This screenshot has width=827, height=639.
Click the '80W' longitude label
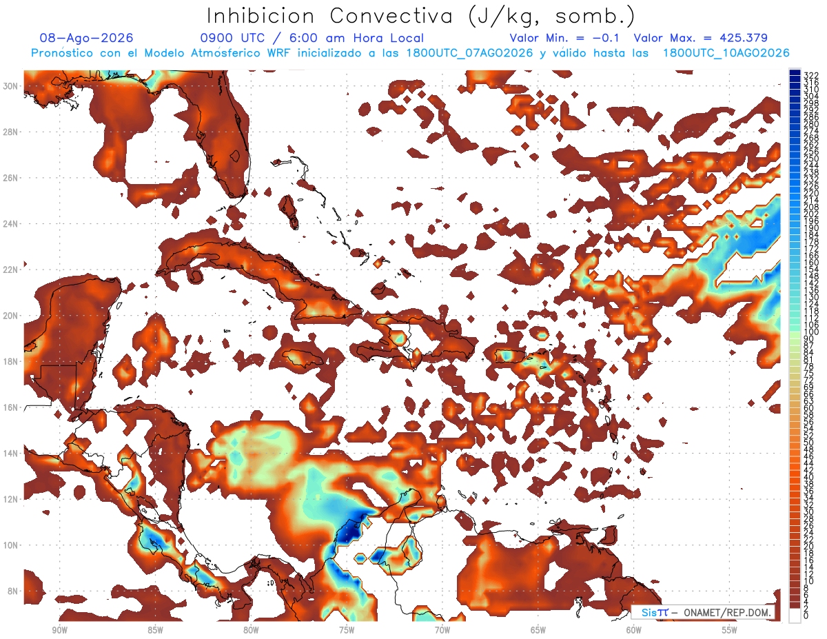[250, 629]
